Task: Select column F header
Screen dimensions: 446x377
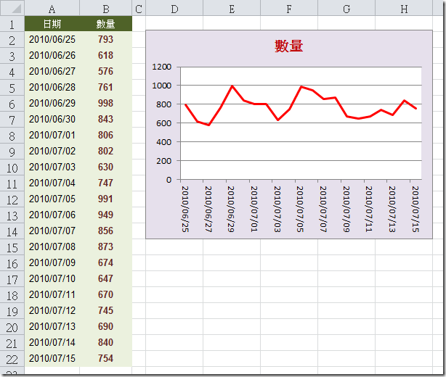Action: click(289, 8)
